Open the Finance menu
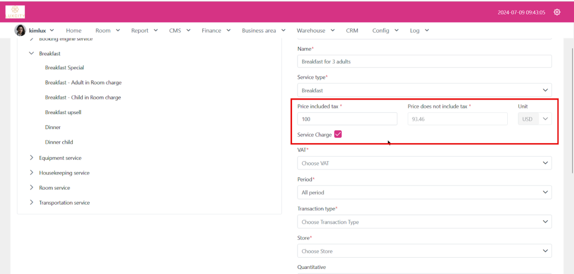574x274 pixels. 215,31
